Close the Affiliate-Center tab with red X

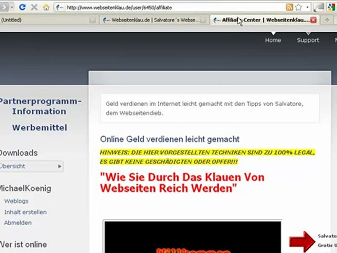[313, 20]
